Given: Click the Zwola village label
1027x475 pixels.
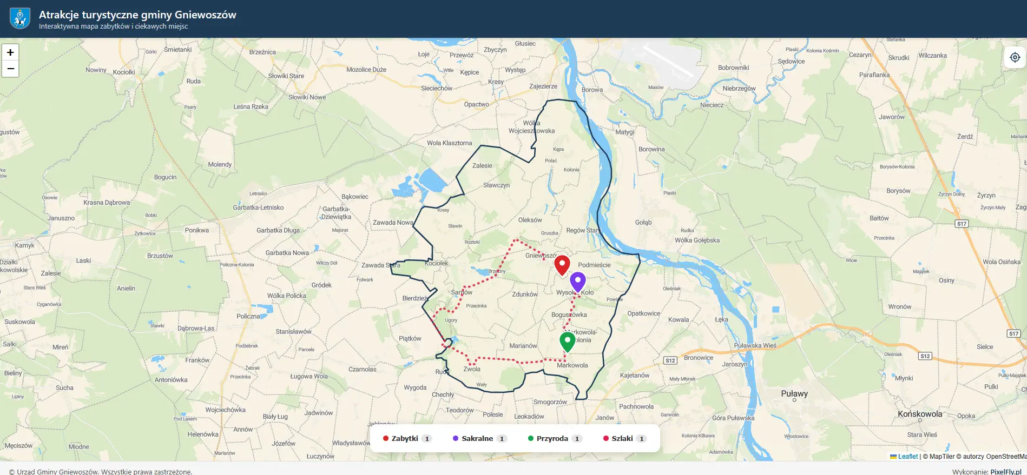Looking at the screenshot, I should (472, 369).
